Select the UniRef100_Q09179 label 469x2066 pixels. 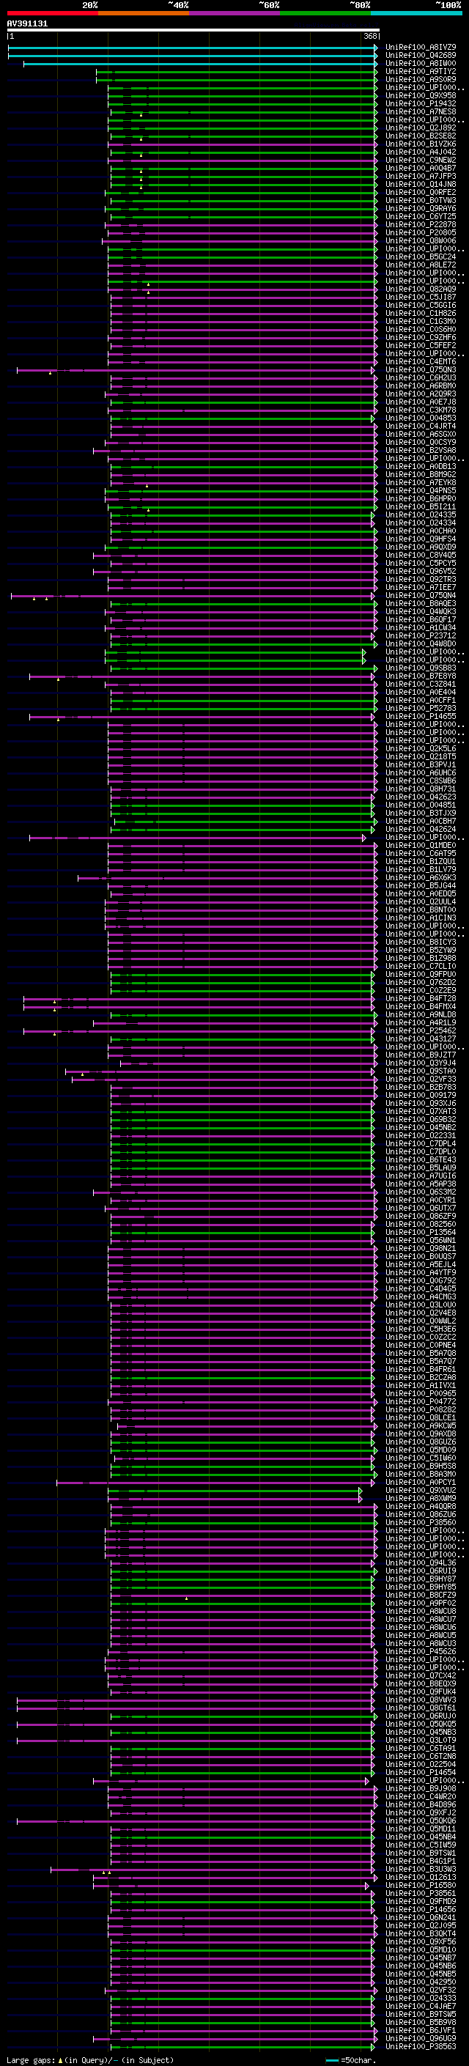pos(421,1095)
